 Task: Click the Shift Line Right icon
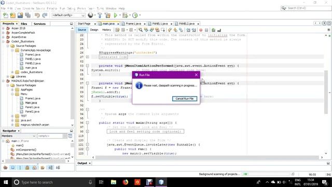coord(193,30)
